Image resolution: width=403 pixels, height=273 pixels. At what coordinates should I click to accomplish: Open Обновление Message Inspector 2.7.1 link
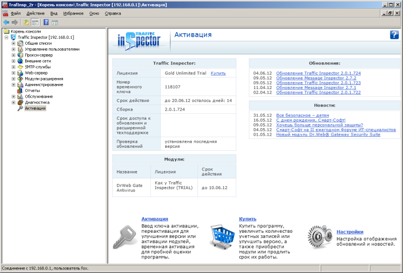coord(316,88)
